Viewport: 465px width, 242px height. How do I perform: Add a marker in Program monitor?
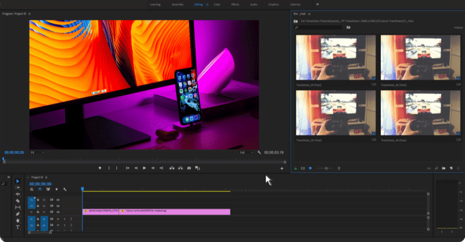click(x=100, y=168)
